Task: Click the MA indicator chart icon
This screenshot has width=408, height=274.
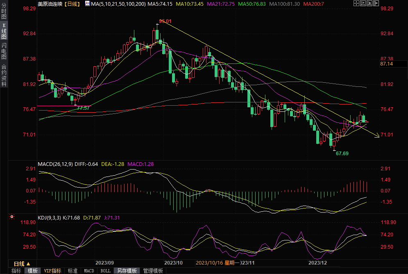Action: [x=87, y=3]
